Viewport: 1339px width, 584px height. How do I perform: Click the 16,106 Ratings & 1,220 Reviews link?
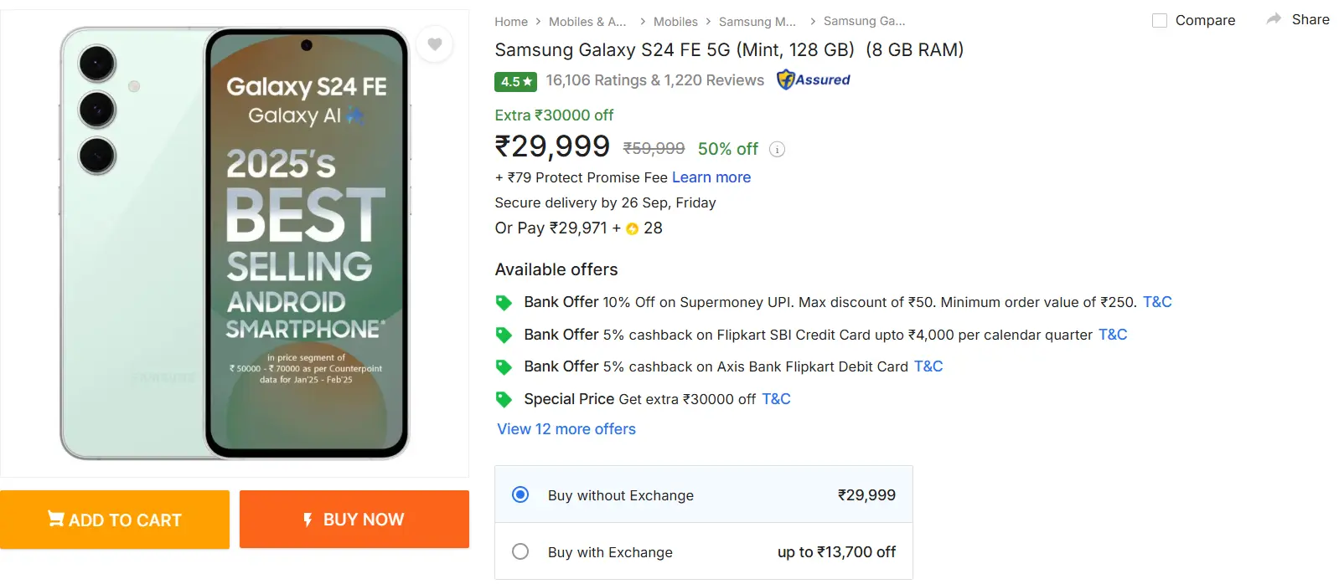[654, 80]
